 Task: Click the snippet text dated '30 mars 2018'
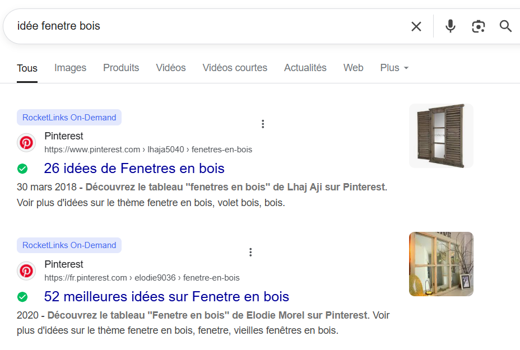coord(202,195)
